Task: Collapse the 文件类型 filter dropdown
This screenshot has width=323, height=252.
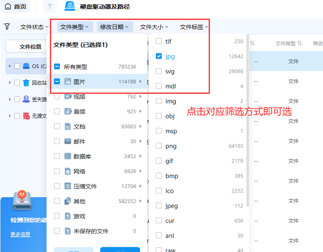Action: click(x=75, y=27)
